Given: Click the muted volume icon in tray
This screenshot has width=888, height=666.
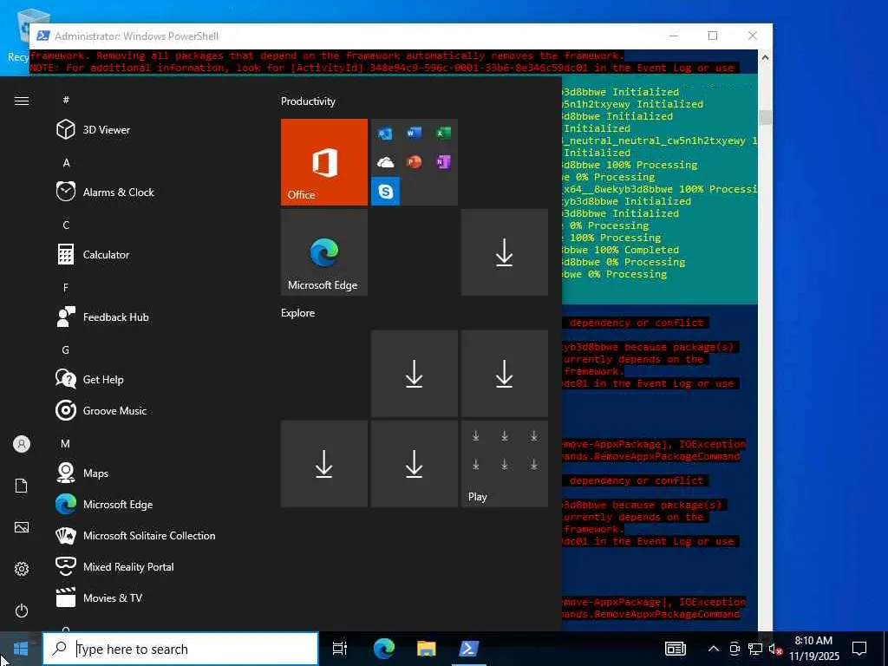Looking at the screenshot, I should (x=774, y=649).
